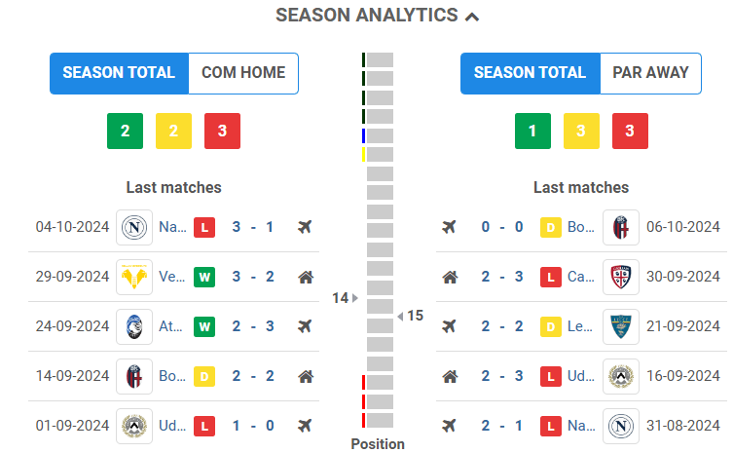Switch to the COM HOME tab

tap(243, 73)
